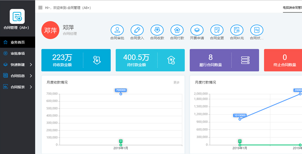Expand the 合同信息 sidebar section
This screenshot has height=154, width=302.
pyautogui.click(x=17, y=75)
